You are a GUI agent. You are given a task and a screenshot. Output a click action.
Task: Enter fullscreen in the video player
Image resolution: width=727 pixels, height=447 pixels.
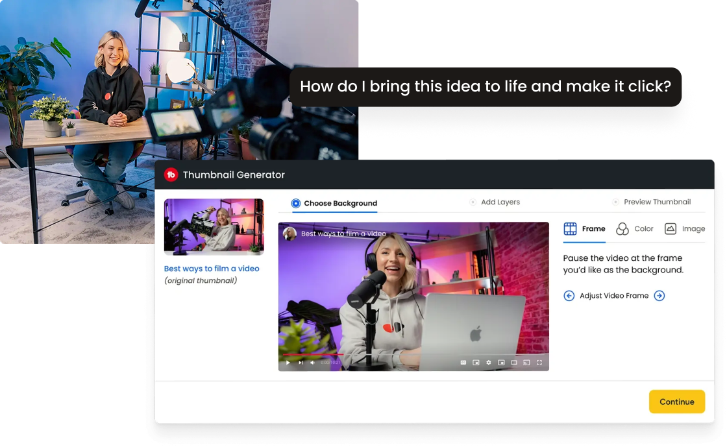(x=539, y=363)
